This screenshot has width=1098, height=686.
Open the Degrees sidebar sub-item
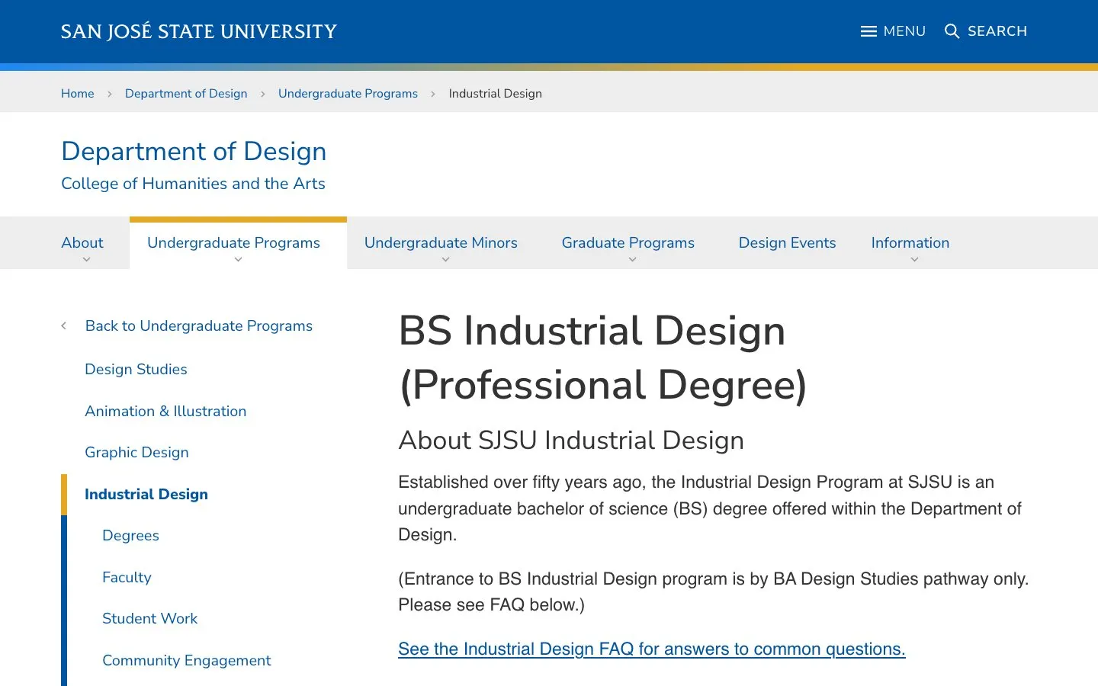[x=130, y=535]
